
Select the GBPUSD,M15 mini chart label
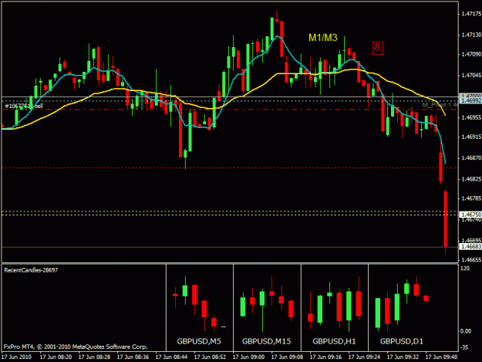(x=266, y=341)
